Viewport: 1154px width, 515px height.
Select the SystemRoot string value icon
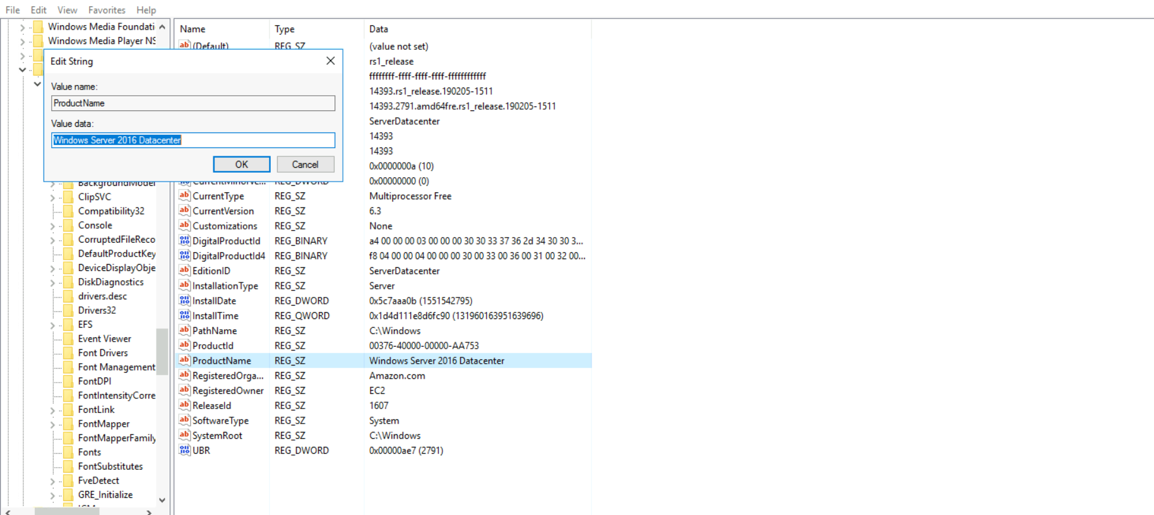point(184,436)
